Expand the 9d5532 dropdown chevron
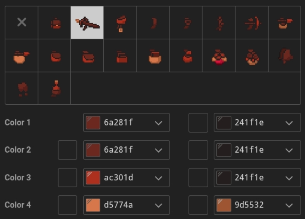This screenshot has width=305, height=219. (289, 205)
